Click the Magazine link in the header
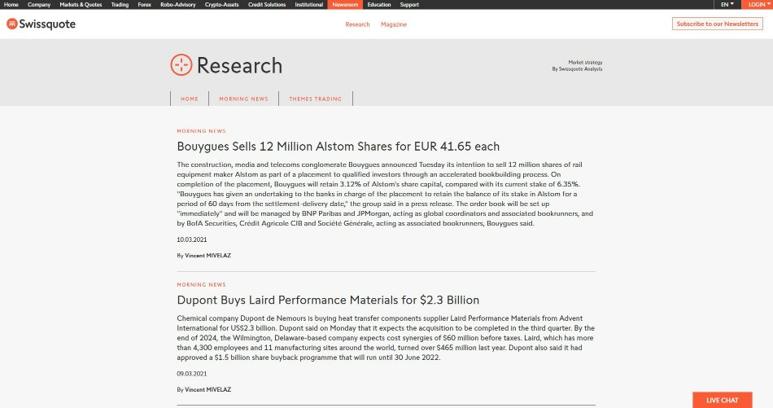 (394, 24)
